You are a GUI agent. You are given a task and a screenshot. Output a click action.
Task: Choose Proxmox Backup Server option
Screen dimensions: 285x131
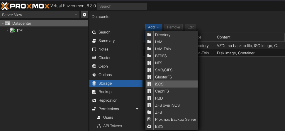click(172, 120)
